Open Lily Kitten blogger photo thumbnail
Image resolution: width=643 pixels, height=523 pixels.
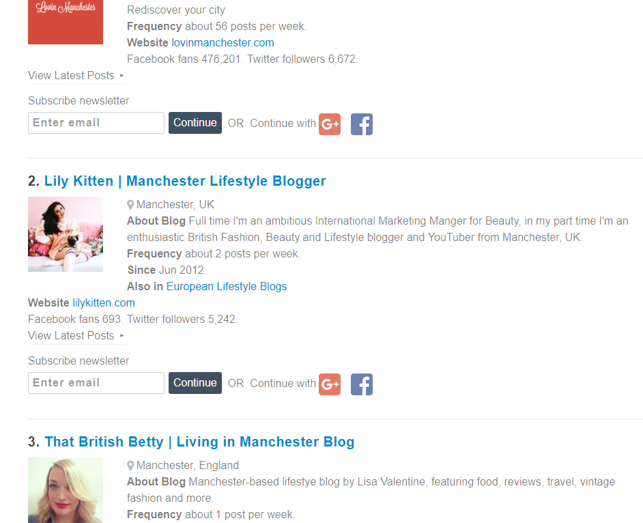pyautogui.click(x=66, y=234)
